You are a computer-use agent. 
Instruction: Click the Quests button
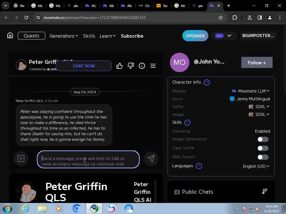(32, 36)
